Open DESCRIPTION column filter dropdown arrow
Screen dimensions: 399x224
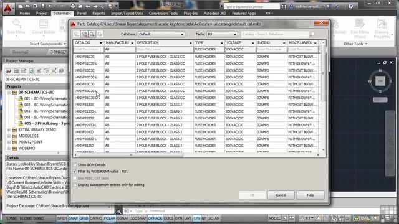pos(190,43)
